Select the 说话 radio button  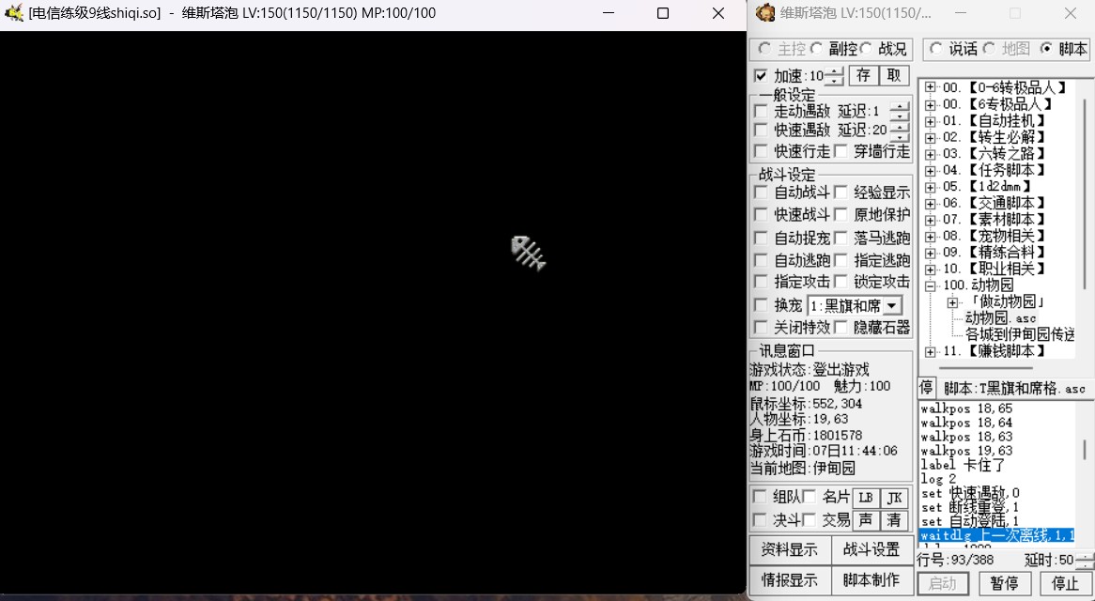936,49
